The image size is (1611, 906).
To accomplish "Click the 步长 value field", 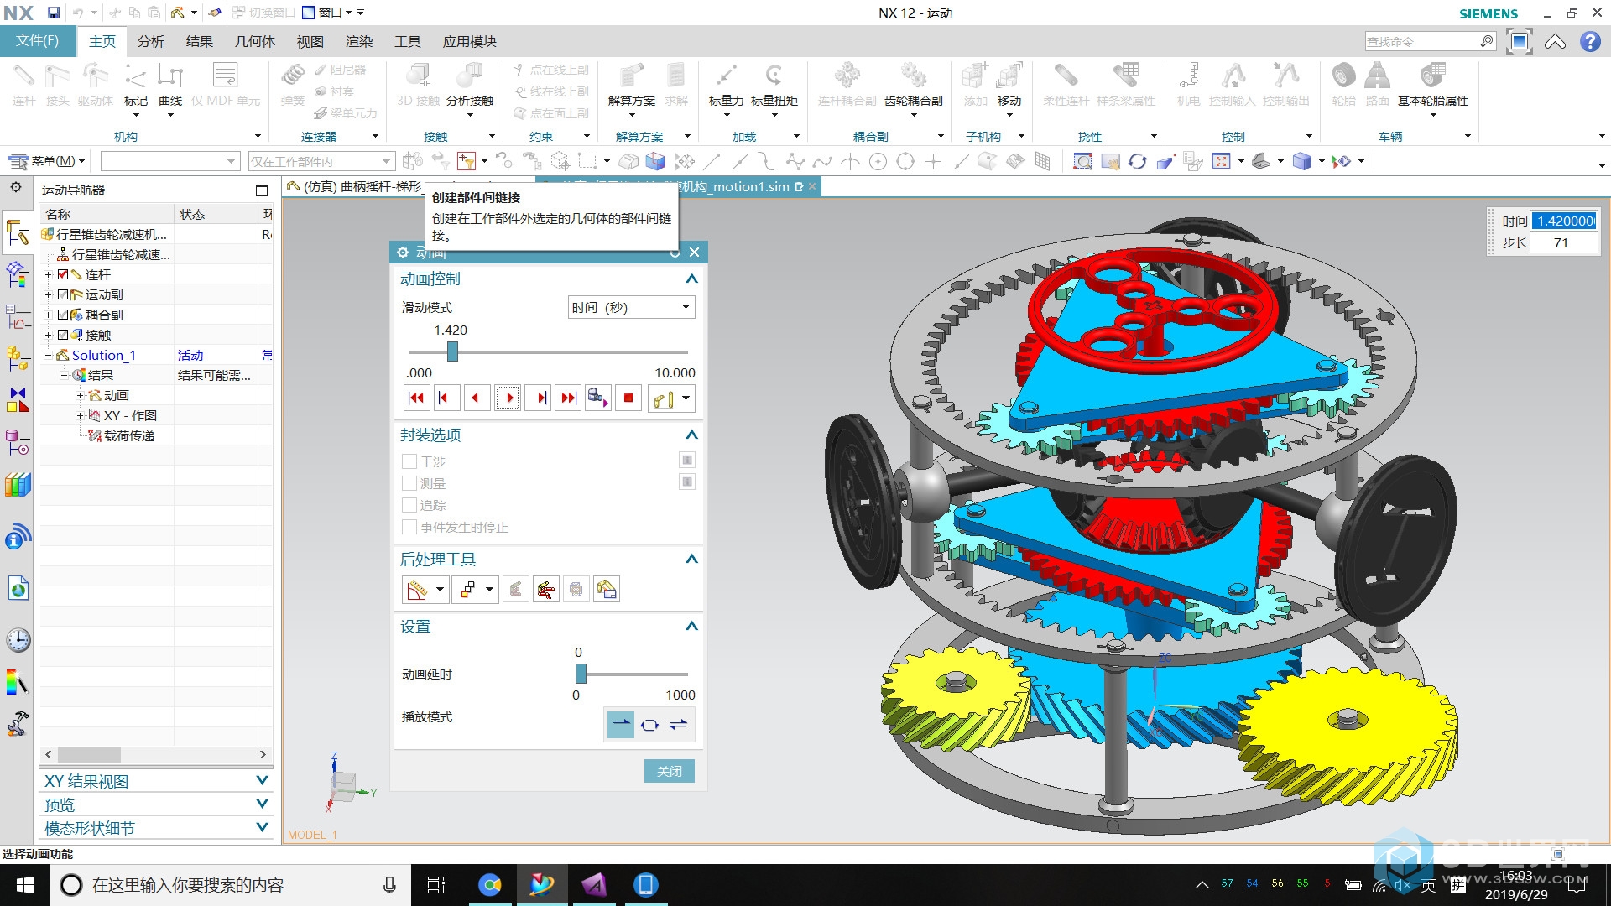I will 1564,243.
